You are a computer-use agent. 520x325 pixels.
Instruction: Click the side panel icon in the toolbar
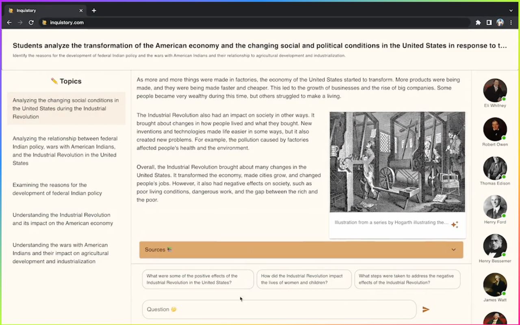coord(489,22)
